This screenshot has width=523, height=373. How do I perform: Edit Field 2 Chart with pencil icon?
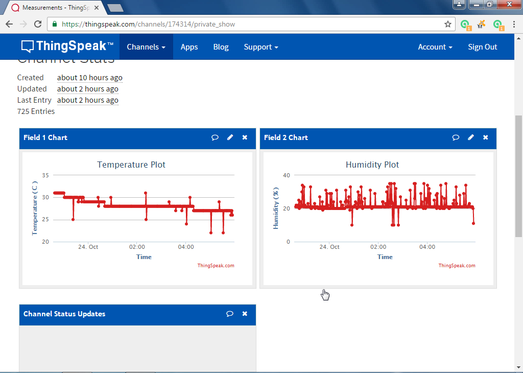(x=471, y=137)
